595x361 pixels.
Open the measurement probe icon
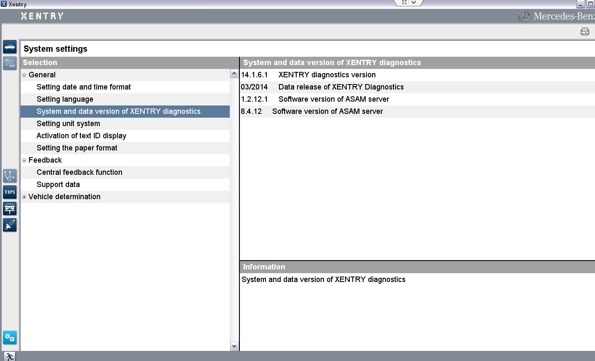[10, 225]
